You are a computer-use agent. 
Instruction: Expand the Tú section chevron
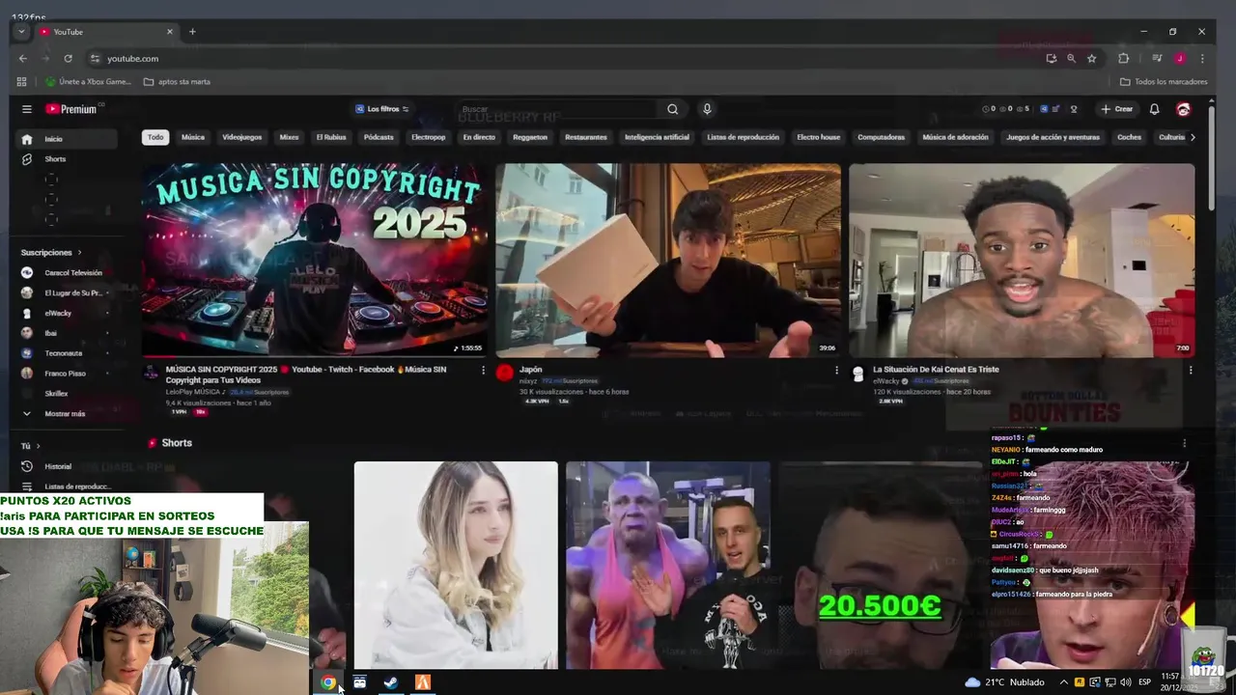point(38,446)
